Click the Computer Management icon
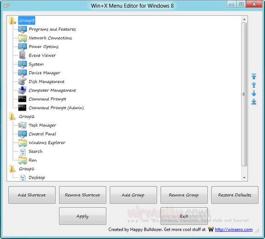 22,90
